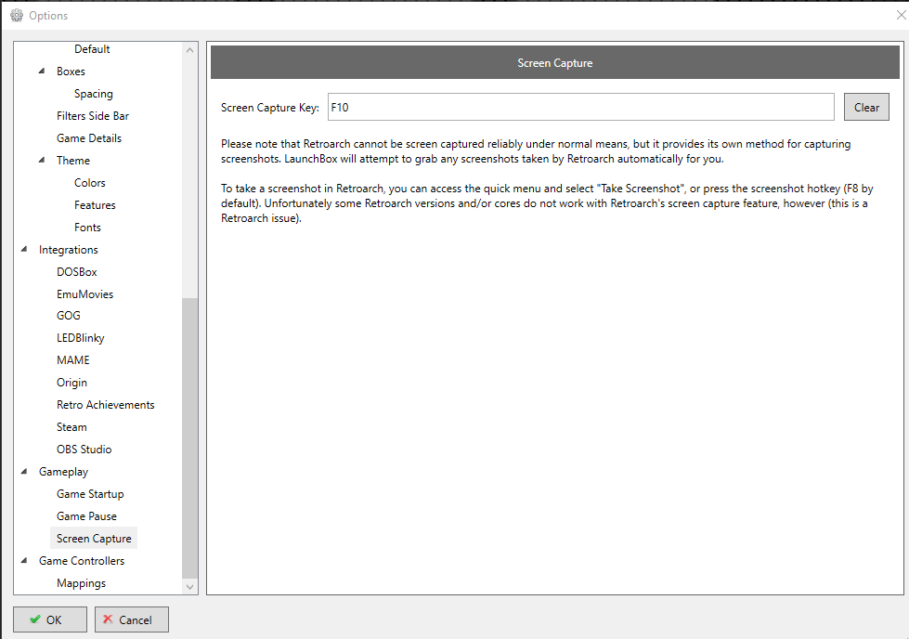
Task: Click the Screen Capture Key input field
Action: click(x=581, y=107)
